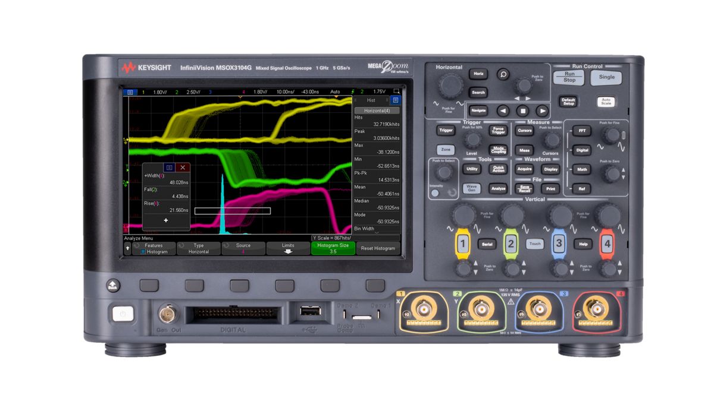The image size is (714, 401).
Task: Click the first softkey below Features
Action: 149,286
